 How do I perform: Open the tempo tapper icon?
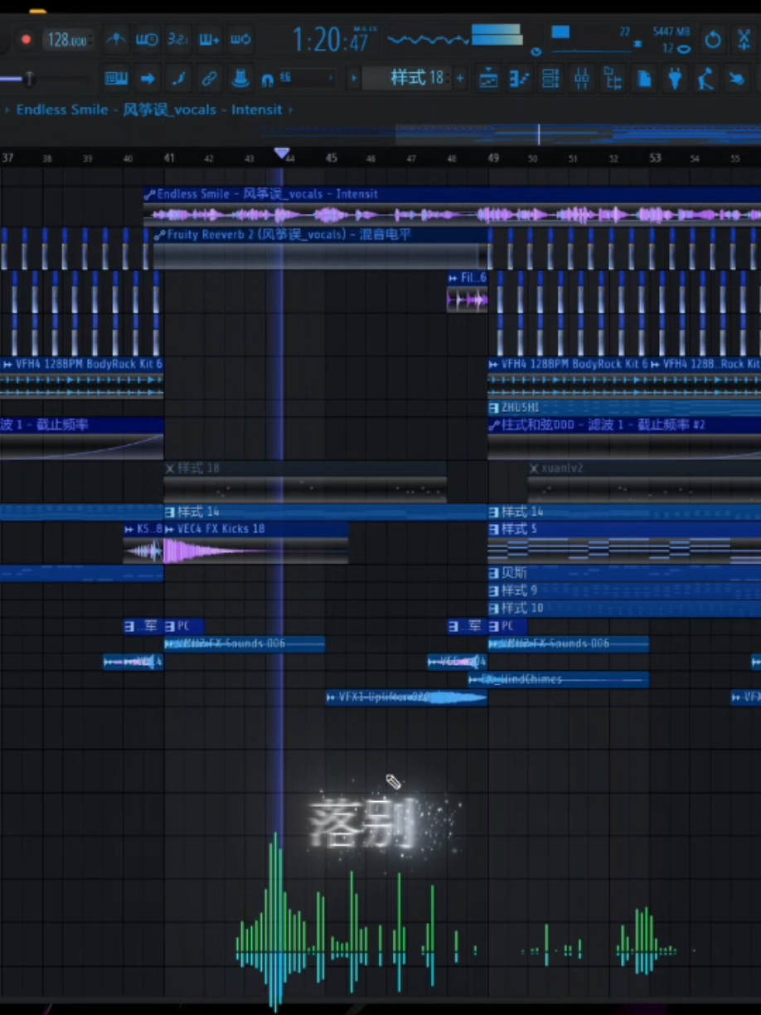coord(705,79)
